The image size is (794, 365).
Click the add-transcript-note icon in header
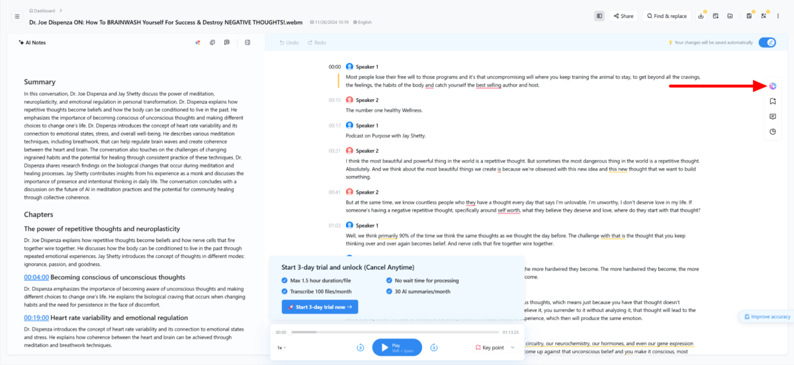715,16
